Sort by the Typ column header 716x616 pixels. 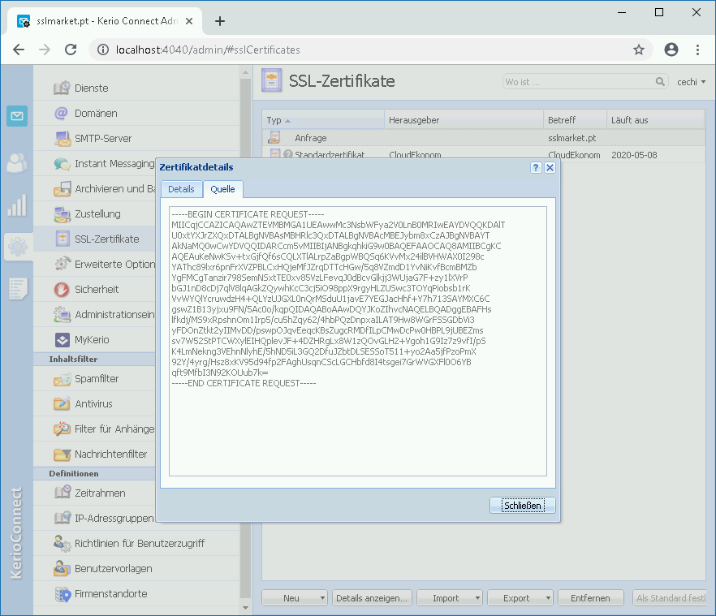click(x=323, y=120)
